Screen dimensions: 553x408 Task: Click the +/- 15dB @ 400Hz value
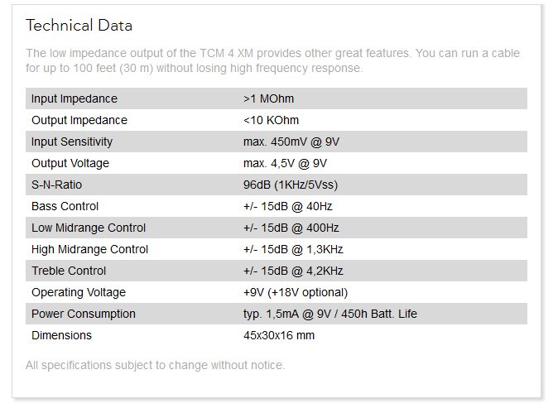pyautogui.click(x=291, y=228)
